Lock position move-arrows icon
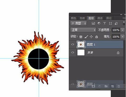 coord(91,37)
